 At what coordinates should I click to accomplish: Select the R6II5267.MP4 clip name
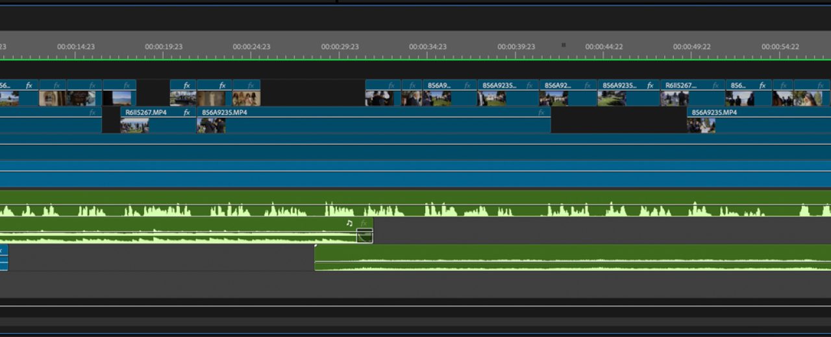click(x=146, y=112)
